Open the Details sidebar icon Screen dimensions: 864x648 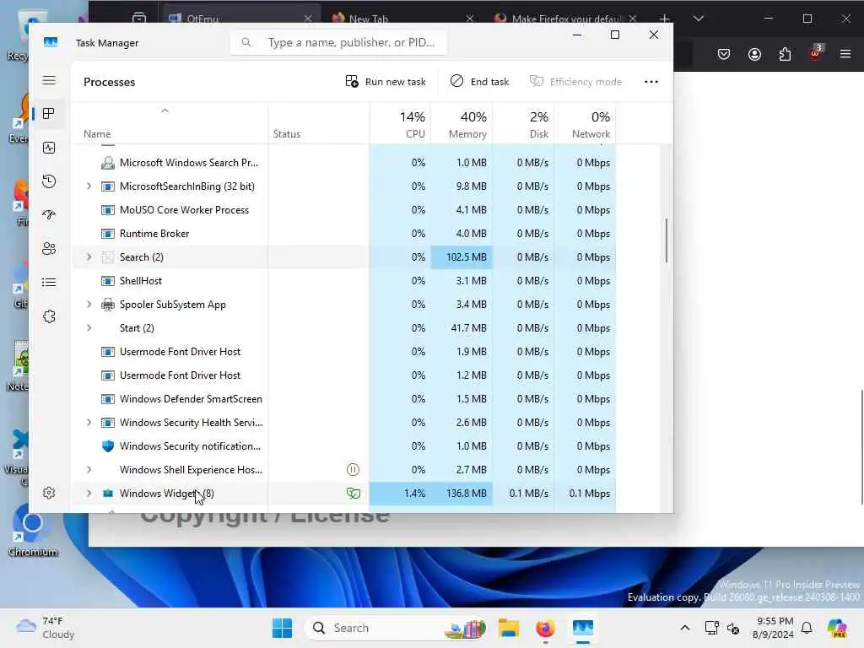[x=49, y=283]
